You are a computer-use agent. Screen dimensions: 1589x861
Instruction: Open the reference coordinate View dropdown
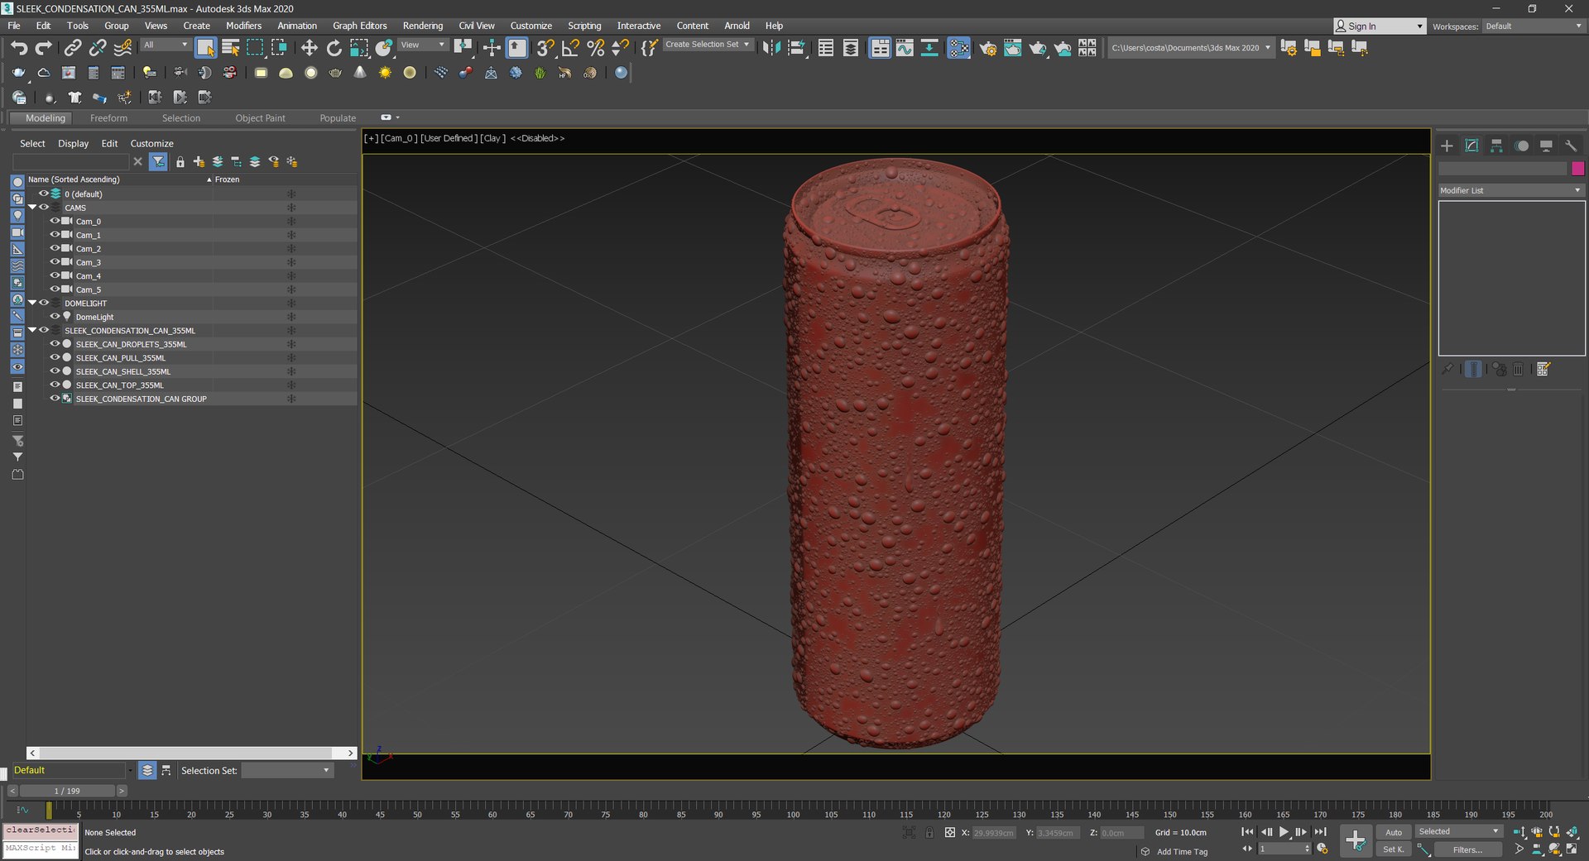pyautogui.click(x=423, y=45)
